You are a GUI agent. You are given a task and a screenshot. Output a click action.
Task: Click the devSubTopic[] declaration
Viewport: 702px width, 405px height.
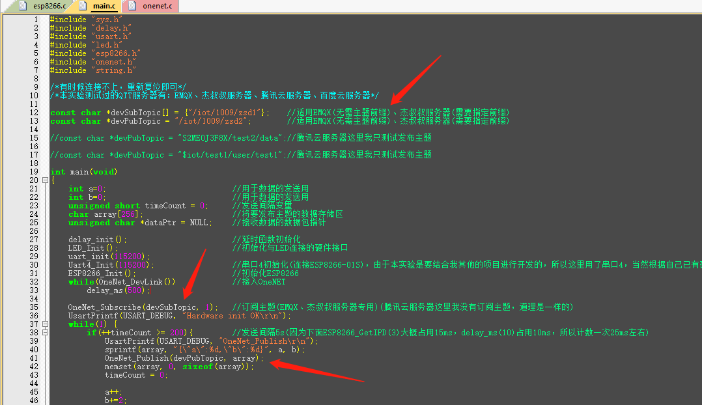click(x=160, y=113)
